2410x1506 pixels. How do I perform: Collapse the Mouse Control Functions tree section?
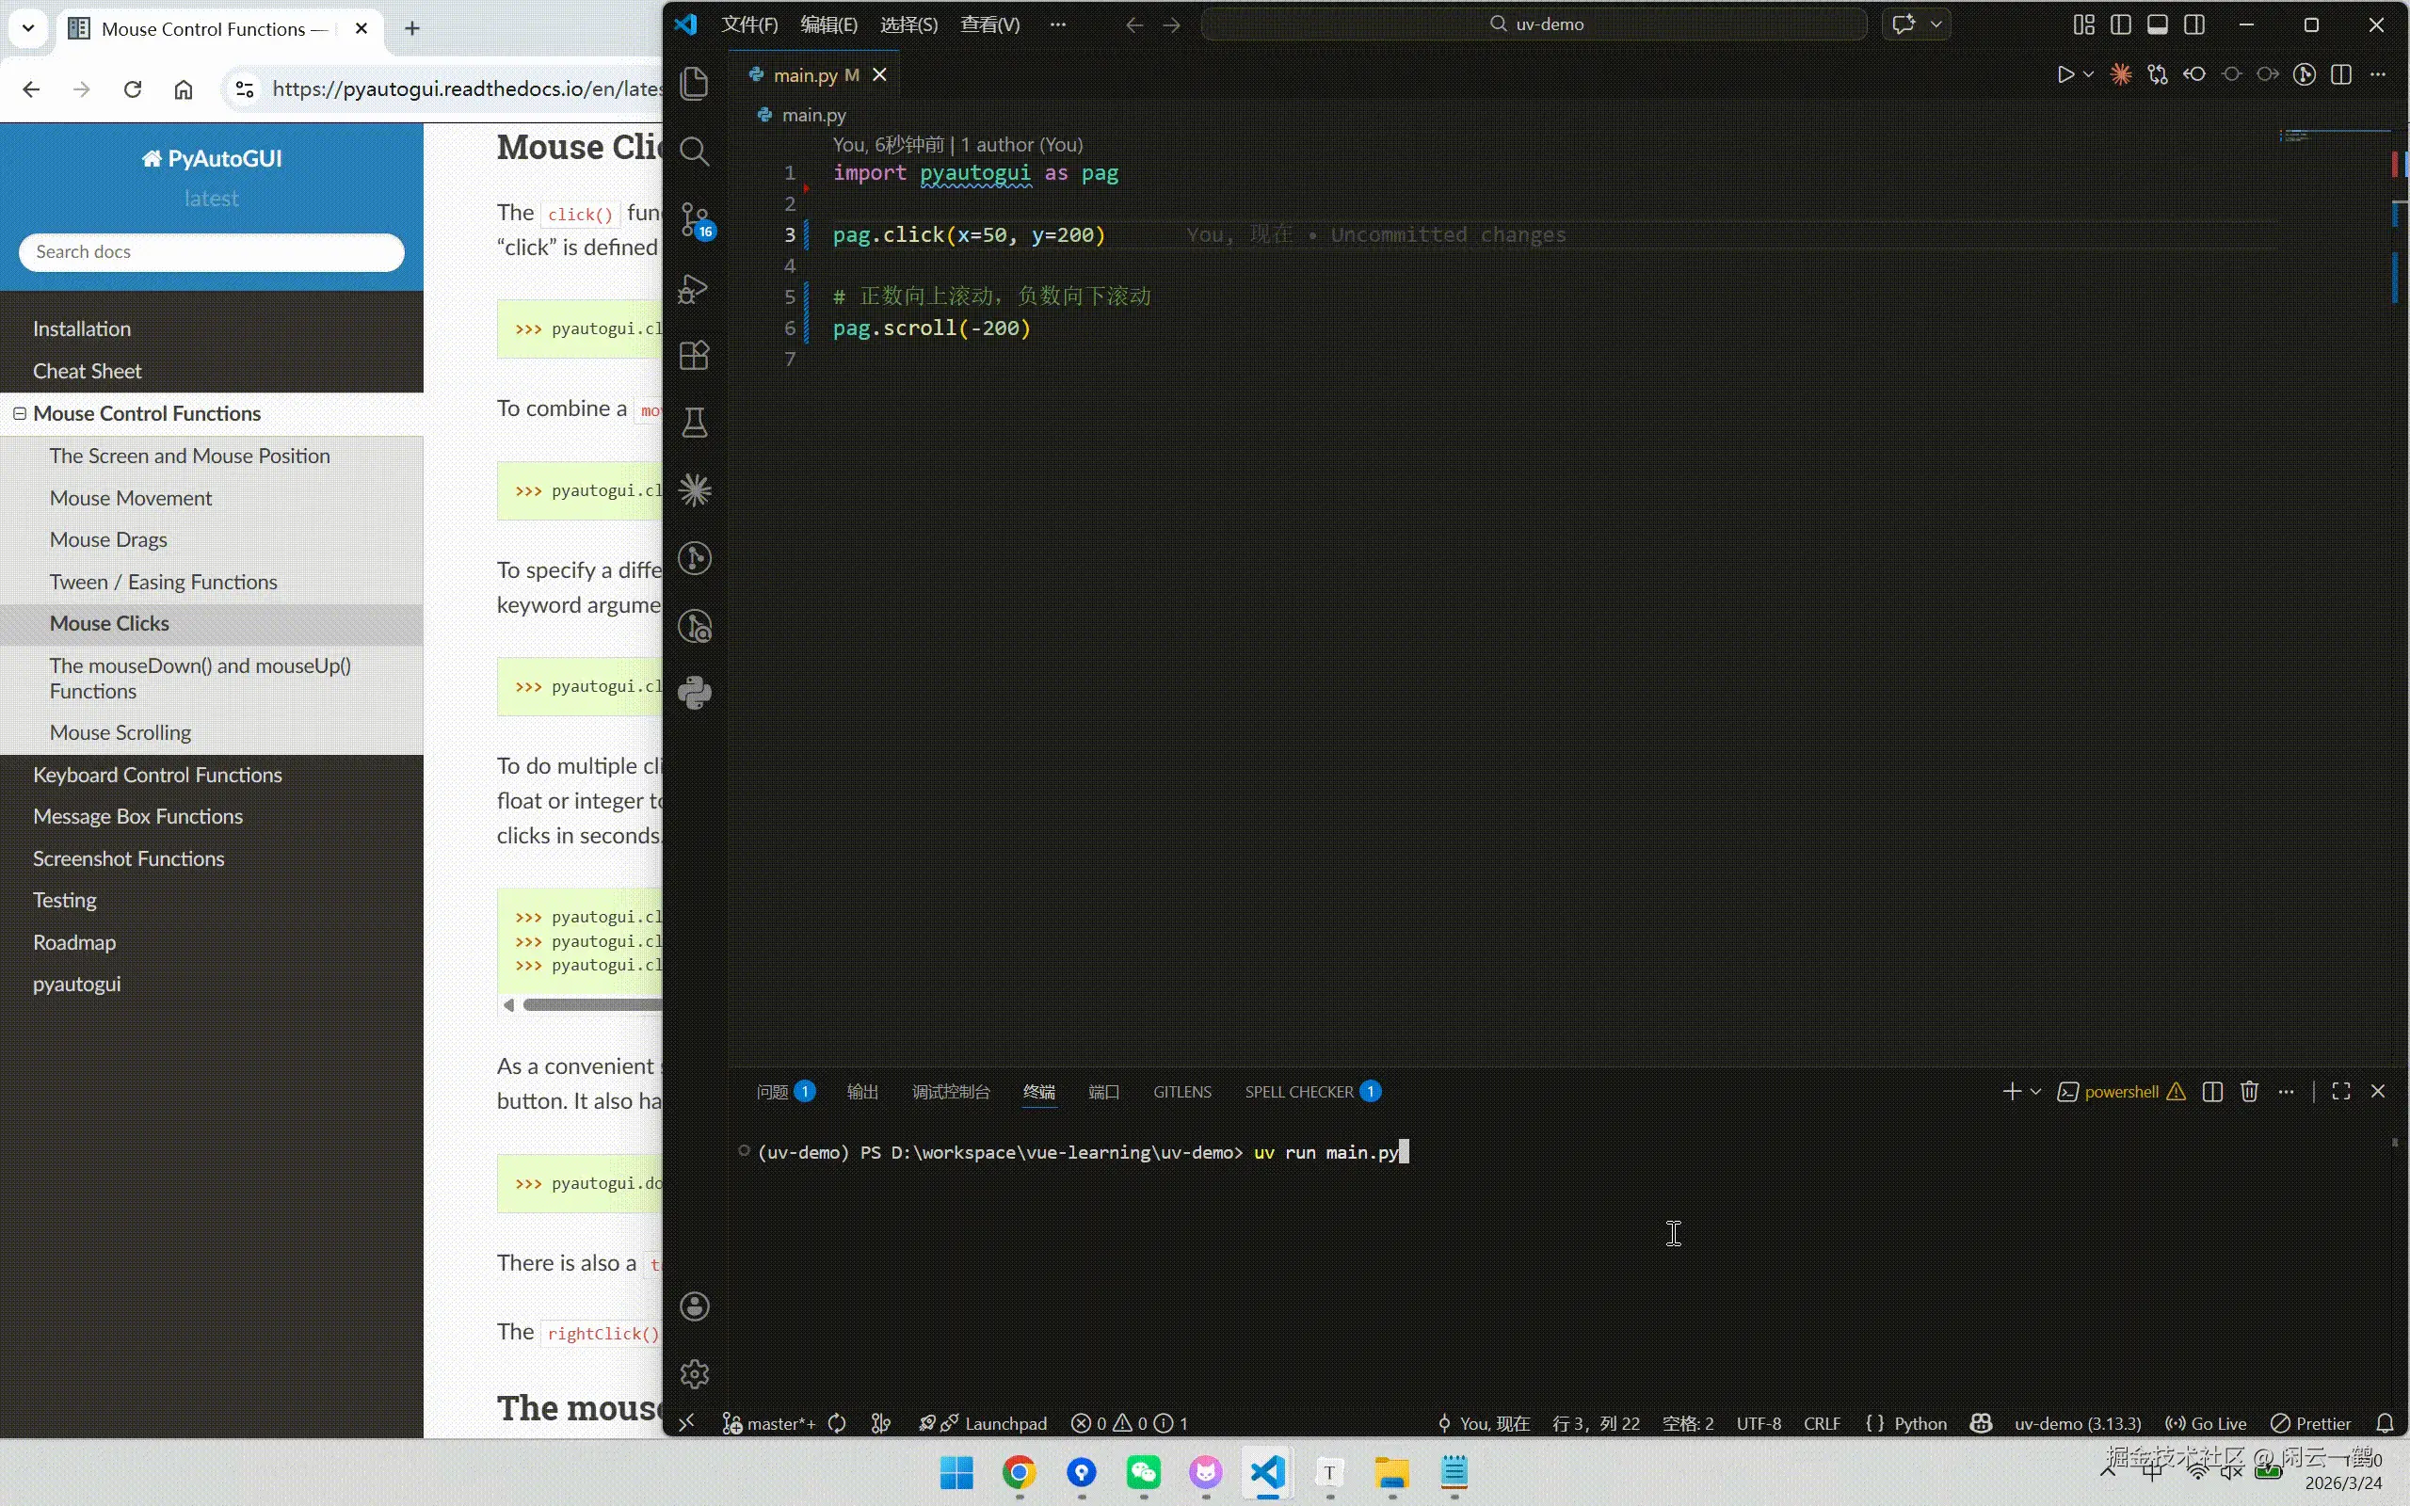(19, 412)
